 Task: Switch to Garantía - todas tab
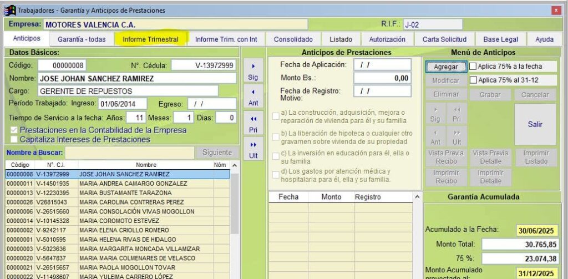[x=82, y=39]
